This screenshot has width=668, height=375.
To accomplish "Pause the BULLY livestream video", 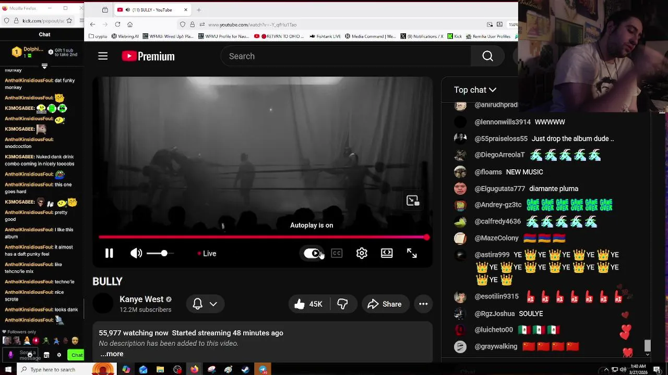I will pos(109,254).
